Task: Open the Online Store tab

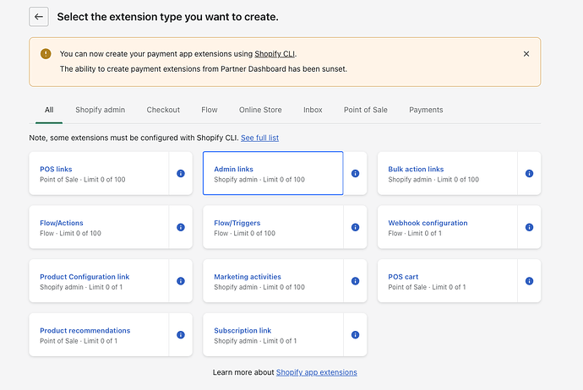Action: pyautogui.click(x=260, y=110)
